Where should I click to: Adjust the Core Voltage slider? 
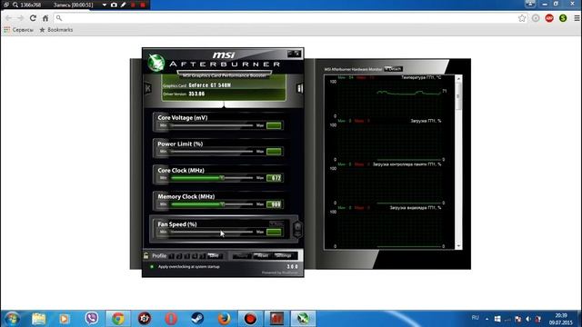pos(211,125)
